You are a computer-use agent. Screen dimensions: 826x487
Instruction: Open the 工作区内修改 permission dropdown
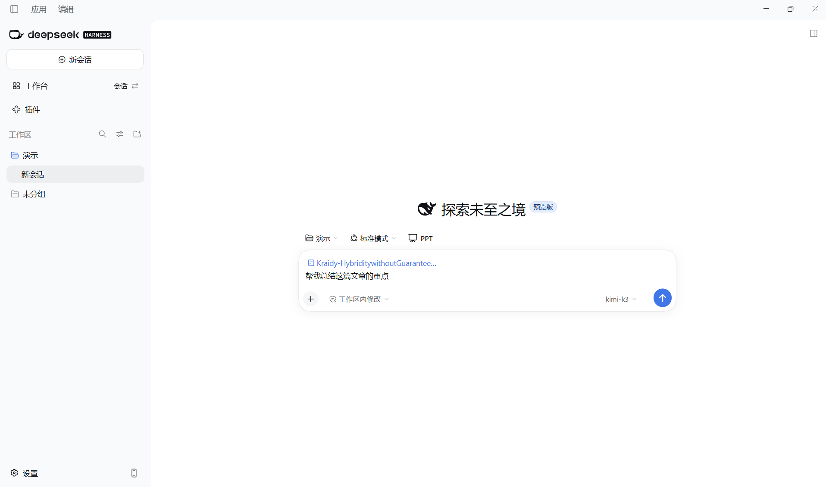[359, 299]
